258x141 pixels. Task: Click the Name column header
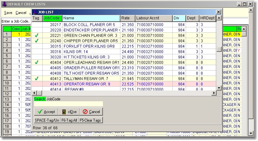[x=91, y=18]
